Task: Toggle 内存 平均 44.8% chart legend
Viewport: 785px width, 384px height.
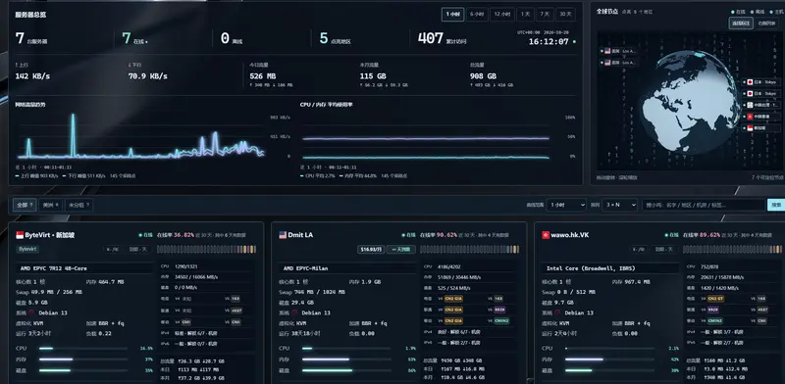Action: point(358,176)
